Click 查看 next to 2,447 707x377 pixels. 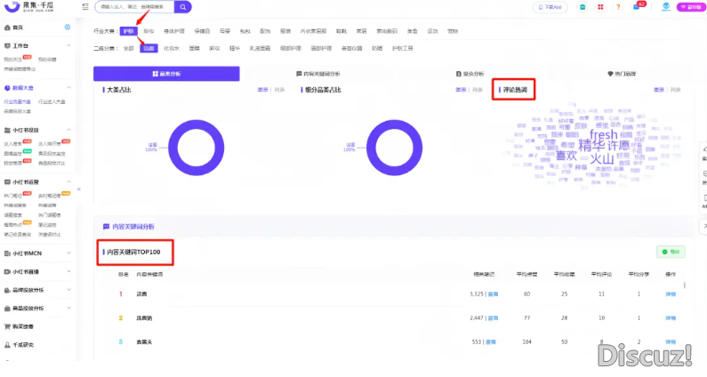pos(493,318)
